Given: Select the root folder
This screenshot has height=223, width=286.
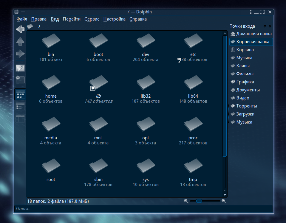Looking at the screenshot, I should tap(51, 170).
